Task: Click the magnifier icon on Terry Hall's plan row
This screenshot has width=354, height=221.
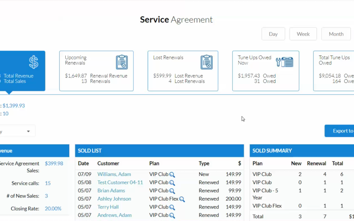Action: (172, 207)
